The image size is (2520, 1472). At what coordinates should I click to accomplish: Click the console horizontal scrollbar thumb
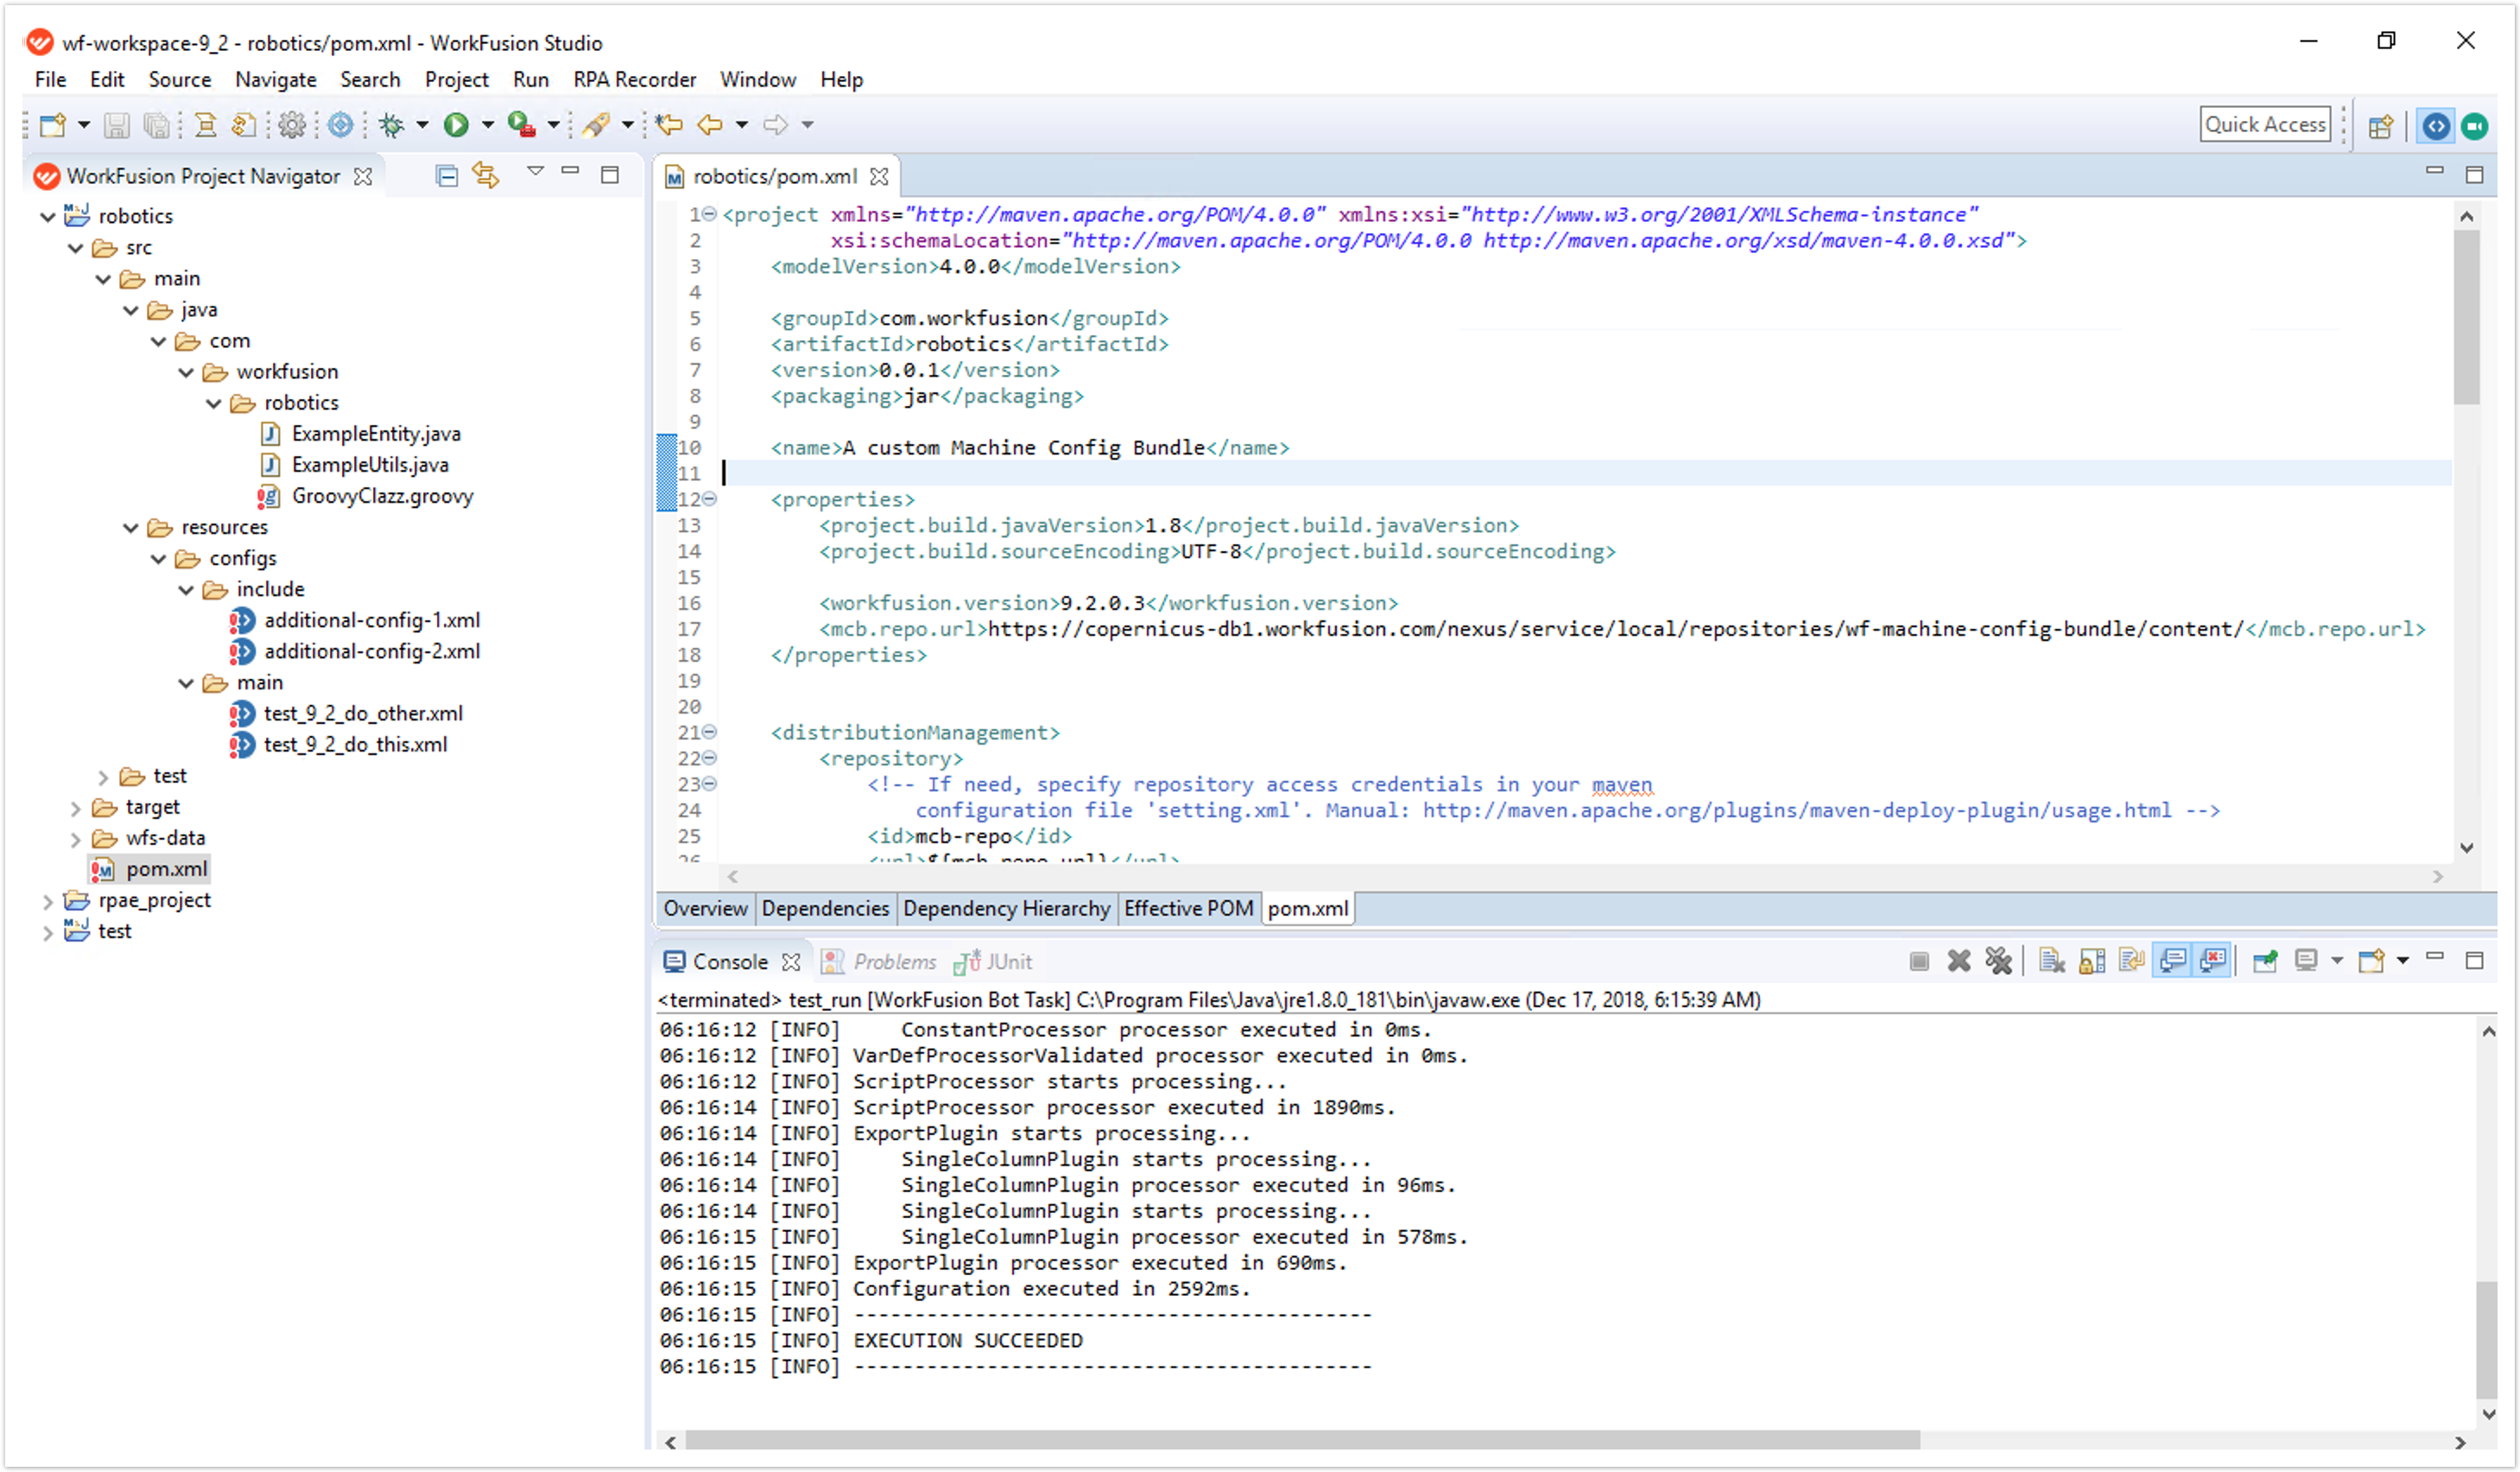1302,1442
